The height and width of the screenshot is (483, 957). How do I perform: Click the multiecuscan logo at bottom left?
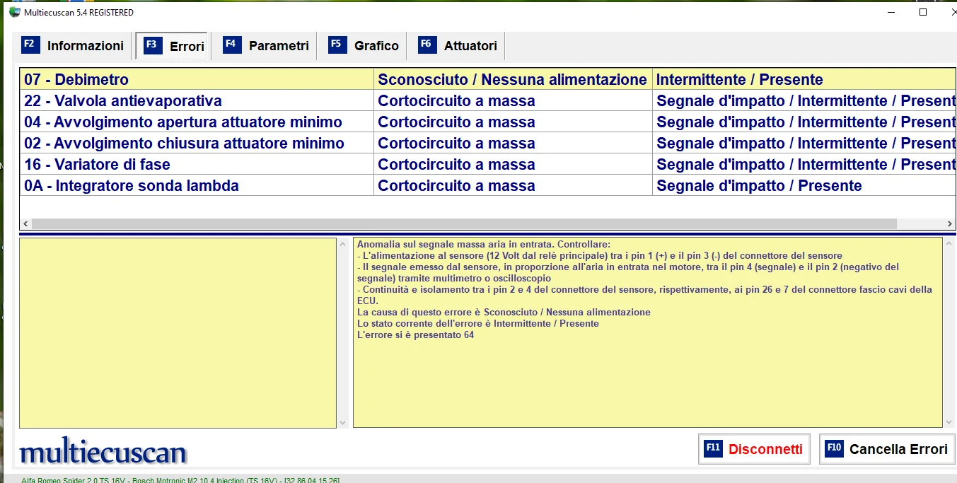coord(103,451)
